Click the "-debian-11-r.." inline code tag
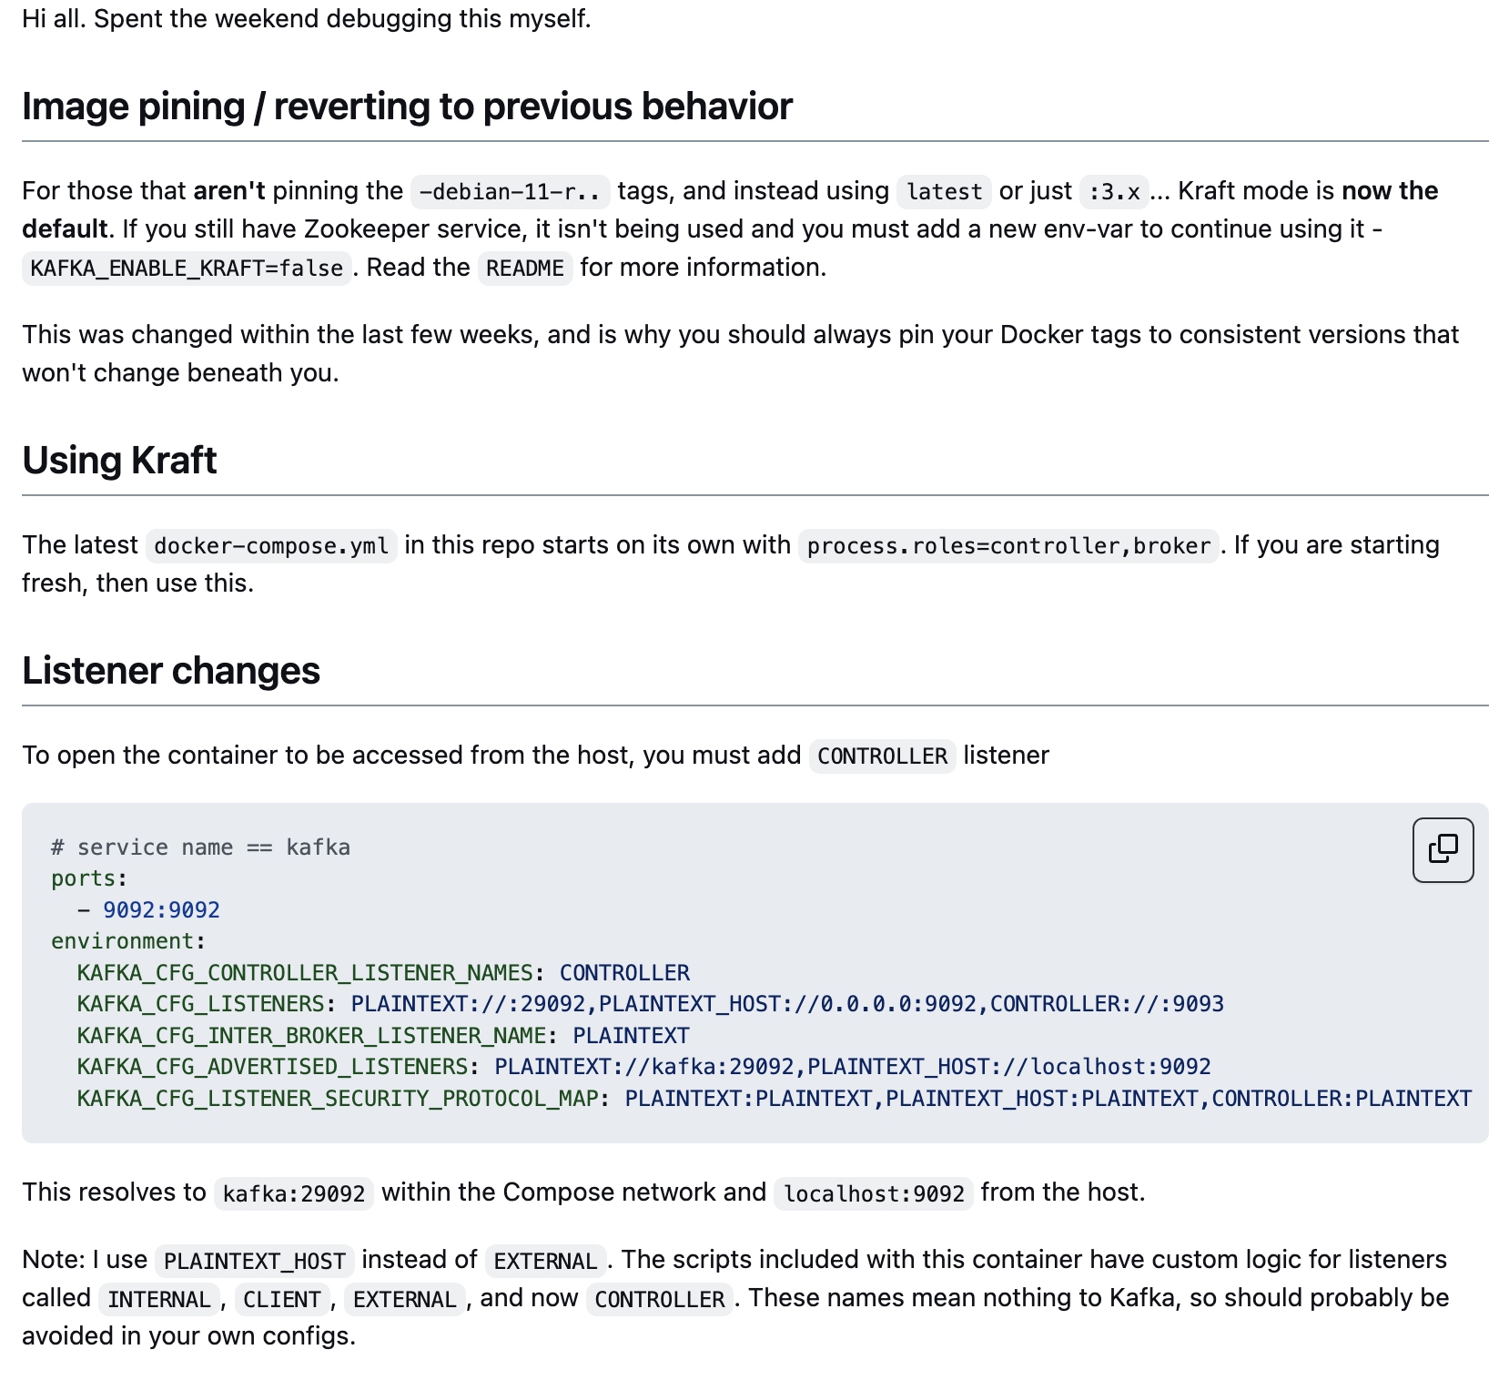The width and height of the screenshot is (1509, 1380). pyautogui.click(x=510, y=192)
